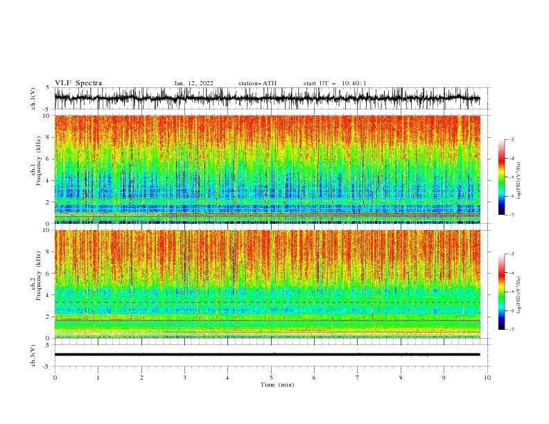Click the ch.3(V) flat waveform trace

[x=267, y=355]
